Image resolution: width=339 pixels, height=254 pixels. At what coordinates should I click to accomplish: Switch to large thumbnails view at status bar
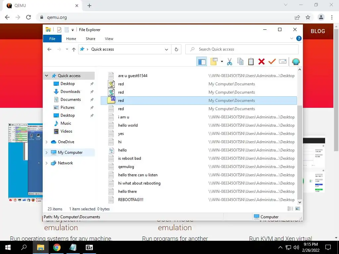pos(298,209)
